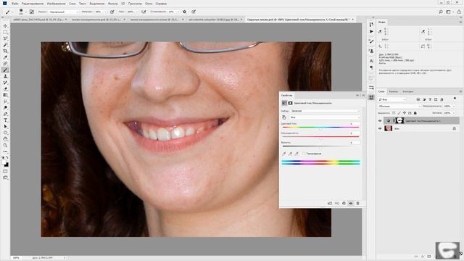Select the Lasso tool

coord(5,38)
